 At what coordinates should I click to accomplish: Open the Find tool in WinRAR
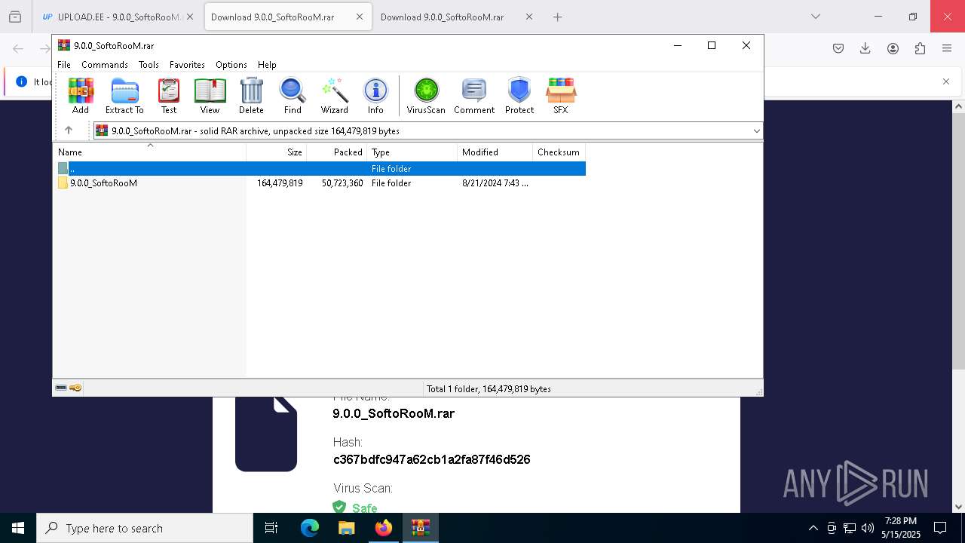click(x=293, y=96)
